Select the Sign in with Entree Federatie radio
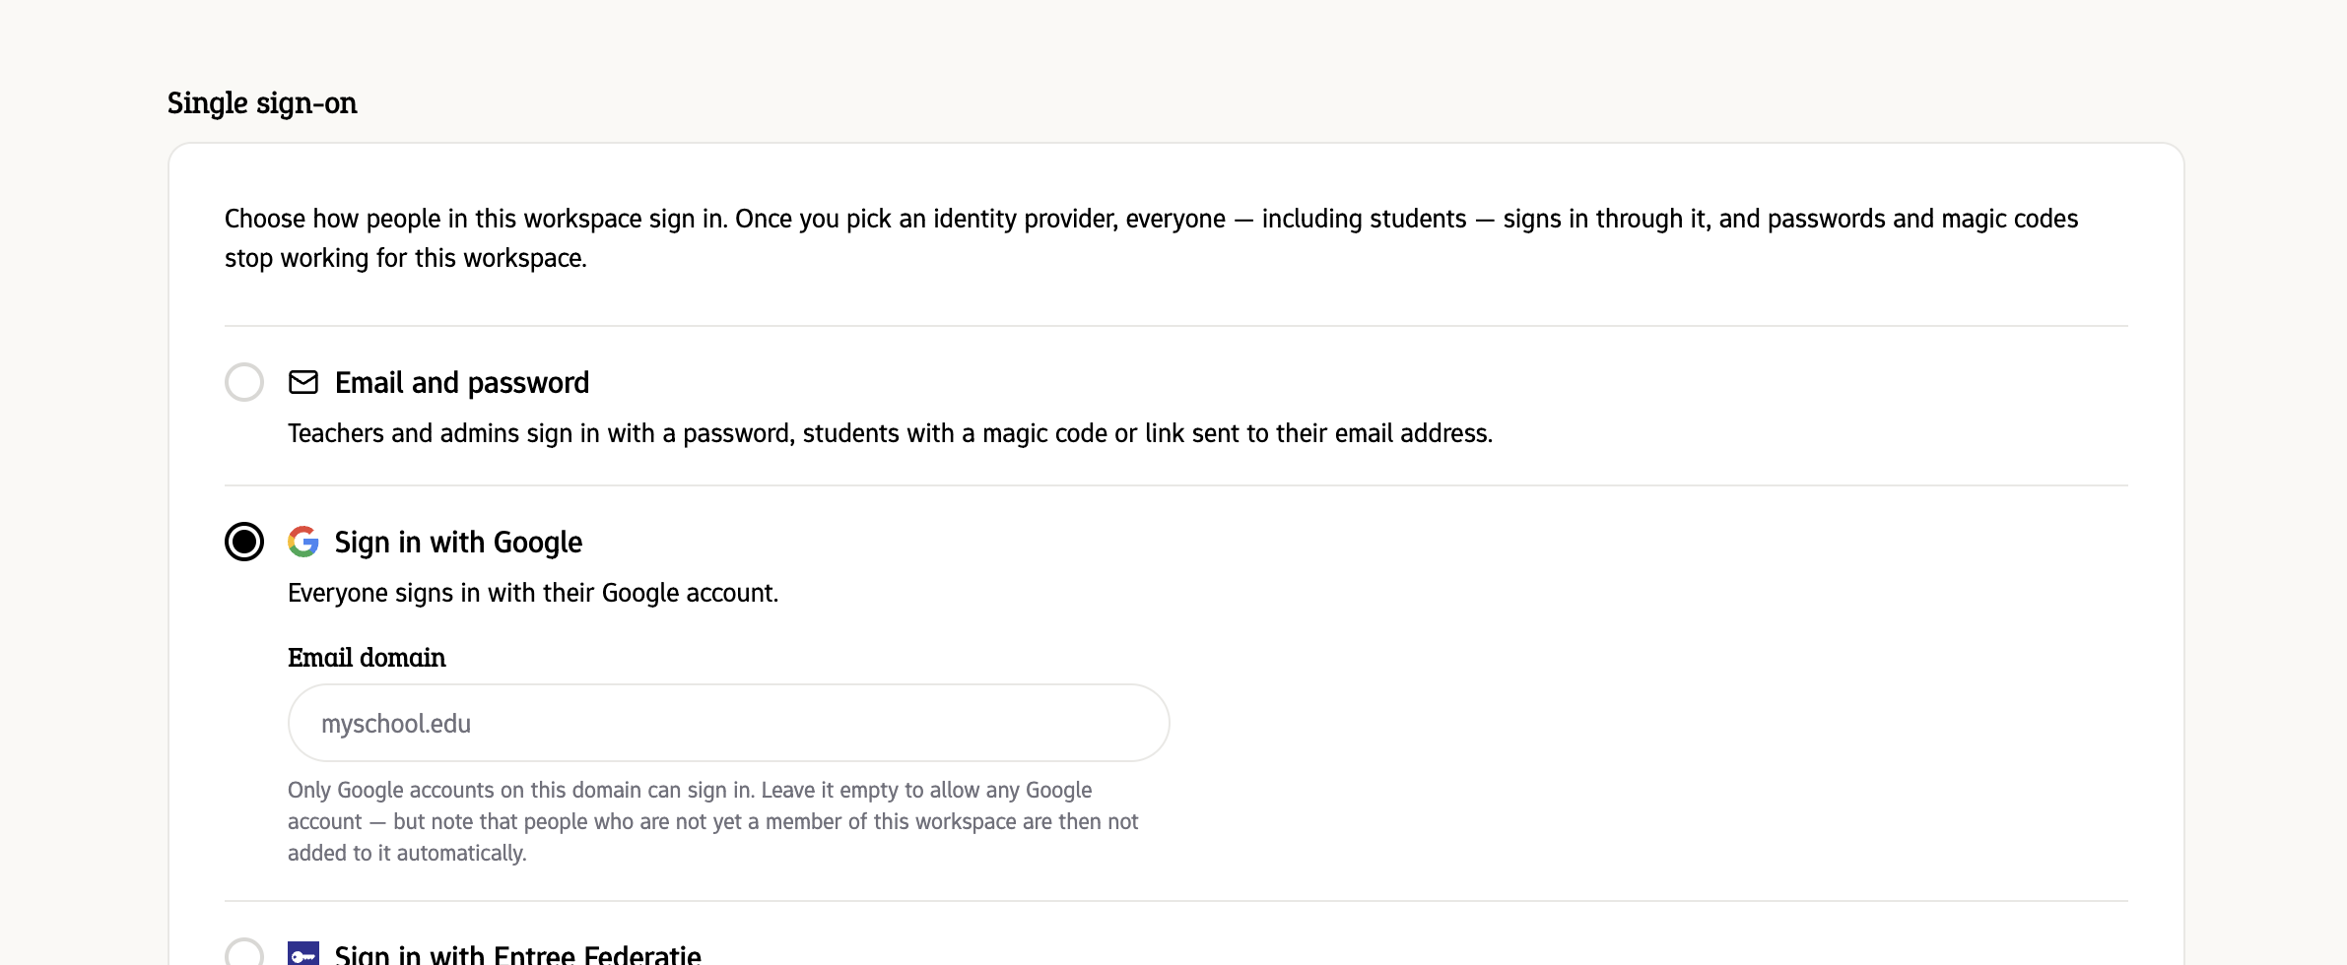Screen dimensions: 2347x965 point(244,954)
